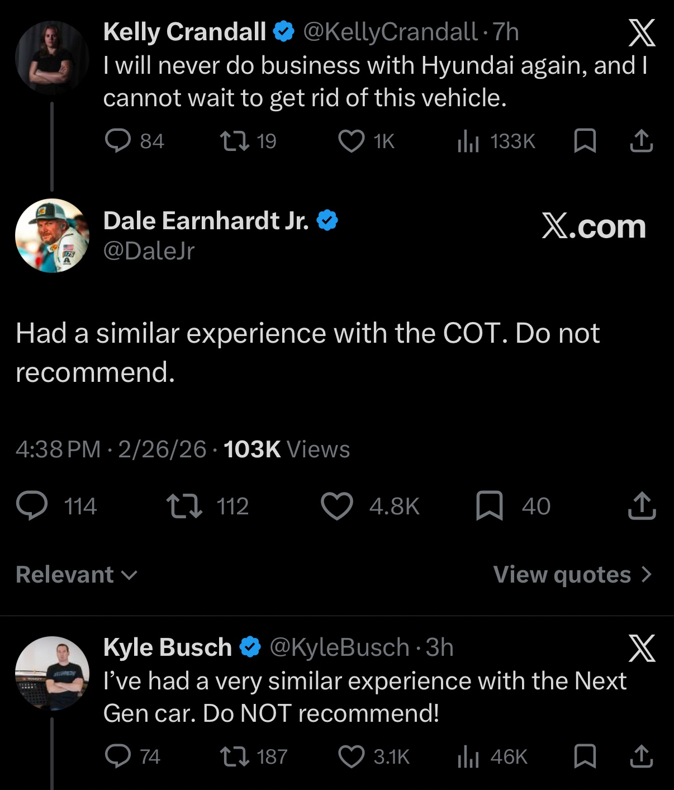Share Kelly Crandall's tweet
674x790 pixels.
tap(642, 141)
